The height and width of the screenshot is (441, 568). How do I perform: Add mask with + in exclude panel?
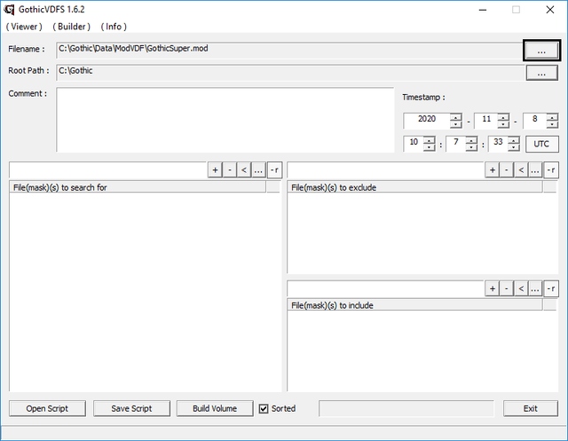point(493,169)
